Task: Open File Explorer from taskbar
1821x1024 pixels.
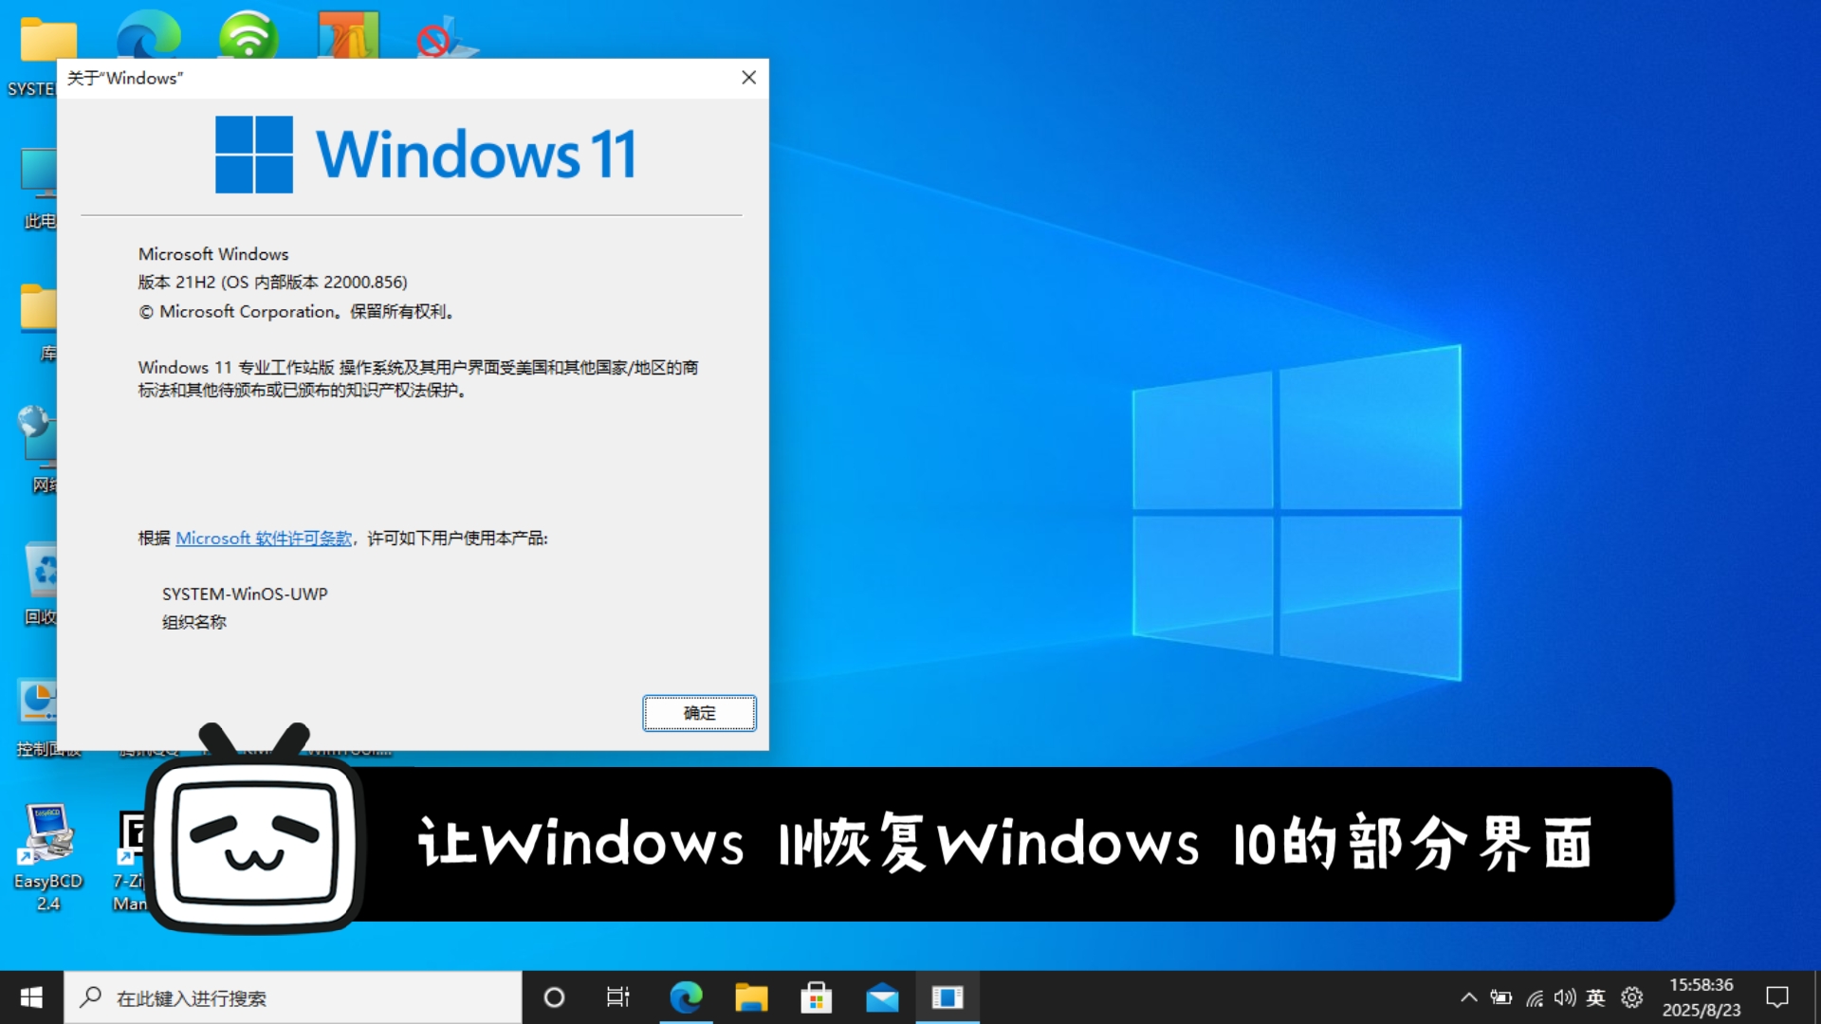Action: [751, 997]
